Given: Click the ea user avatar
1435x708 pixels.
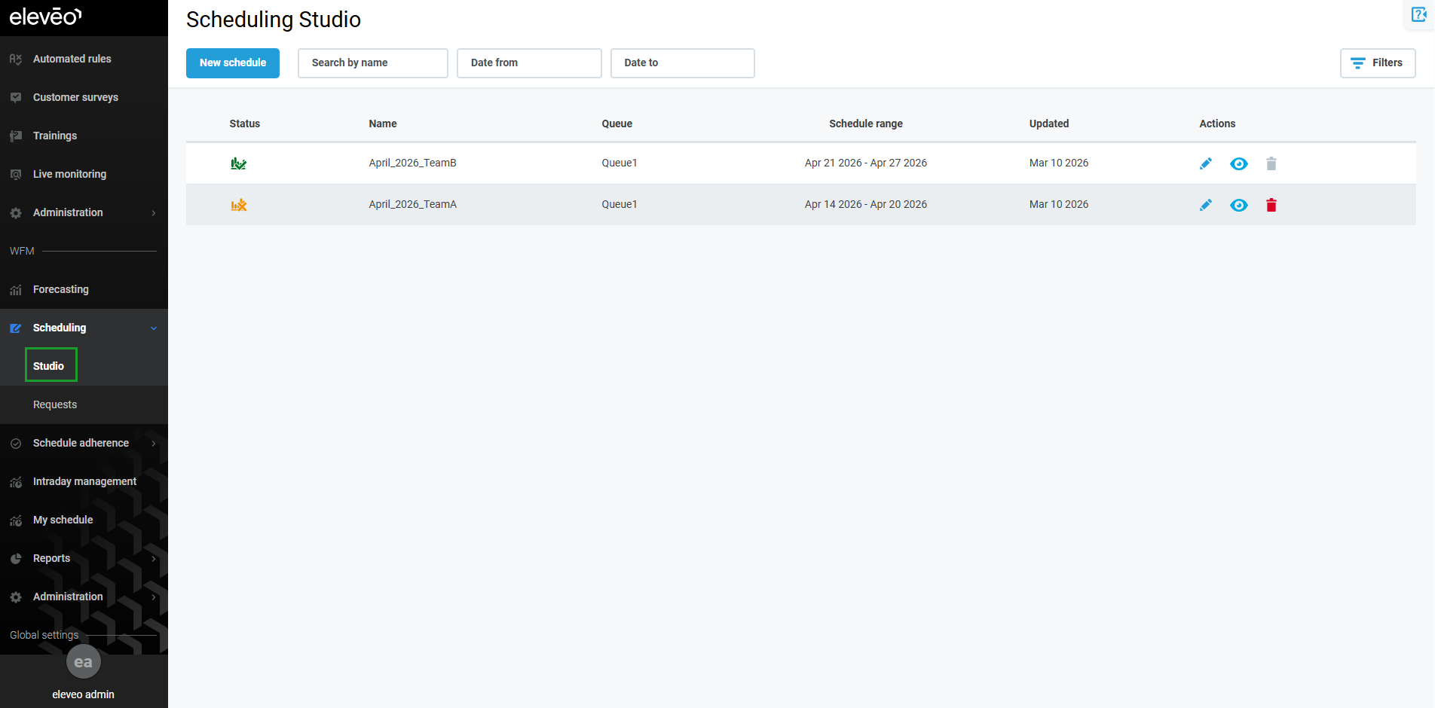Looking at the screenshot, I should (84, 662).
